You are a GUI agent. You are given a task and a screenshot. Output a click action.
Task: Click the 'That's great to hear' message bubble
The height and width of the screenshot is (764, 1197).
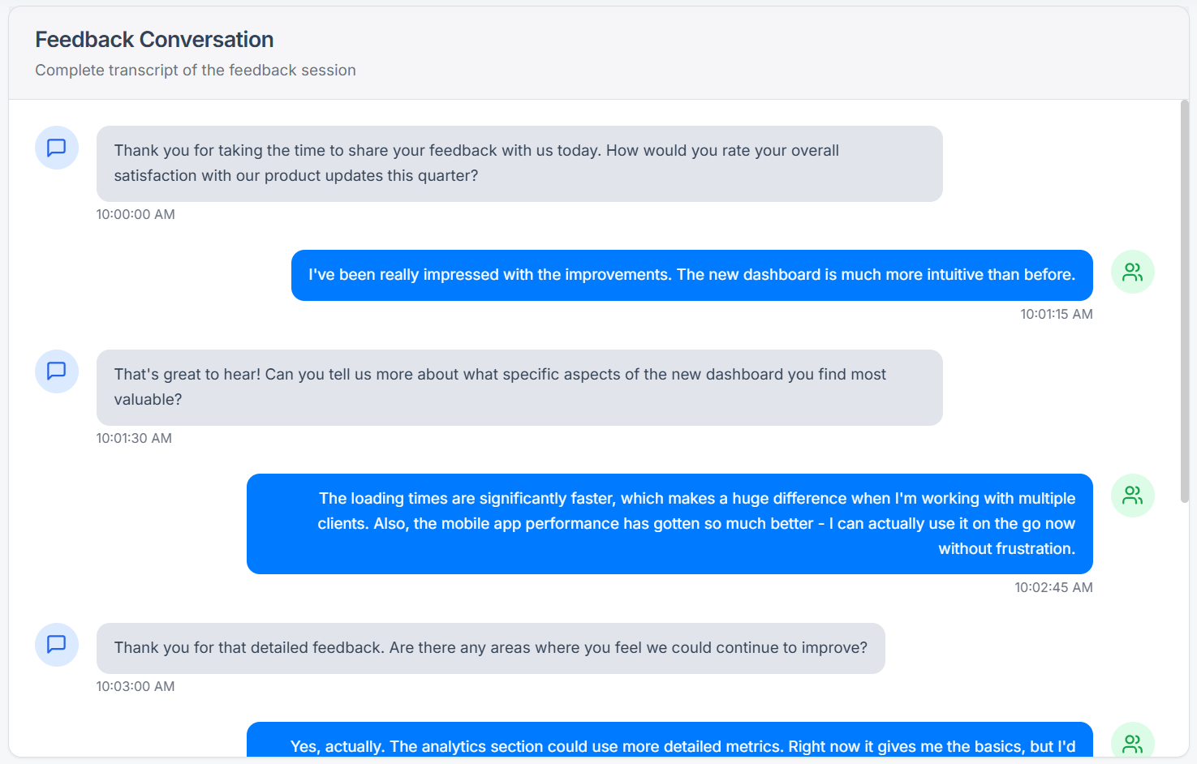click(519, 387)
